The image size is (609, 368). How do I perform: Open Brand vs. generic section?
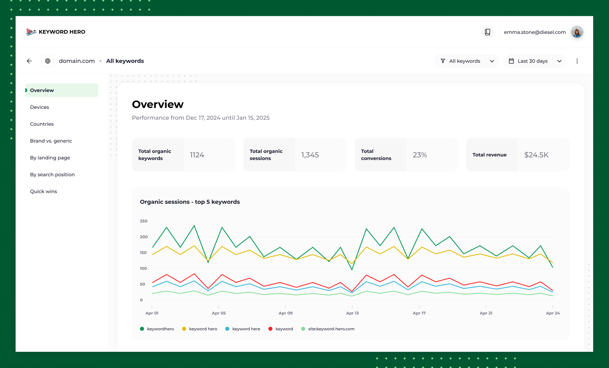point(51,141)
